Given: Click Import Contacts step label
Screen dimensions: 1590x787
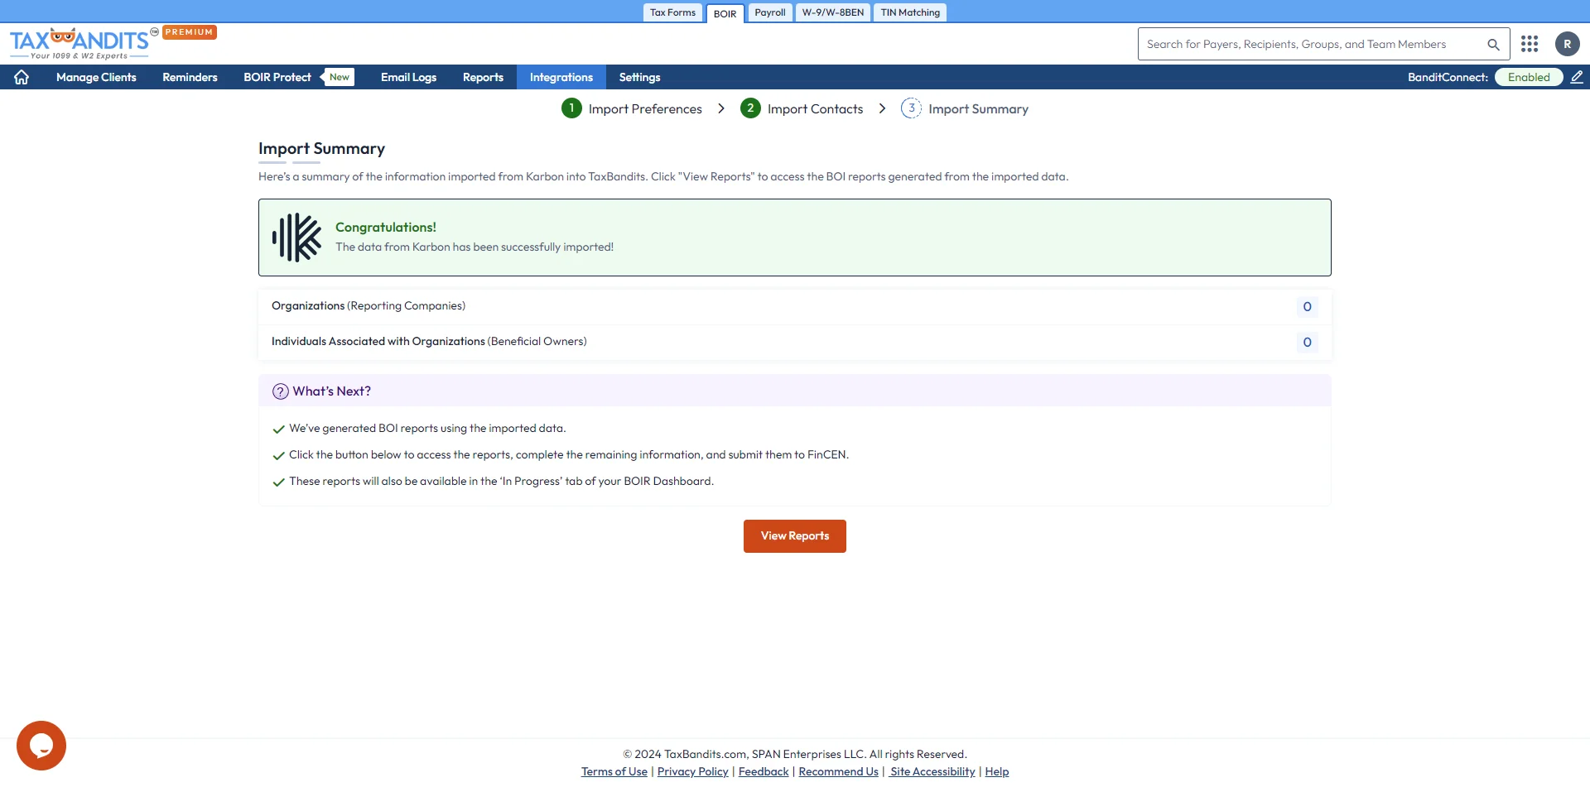Looking at the screenshot, I should pyautogui.click(x=815, y=109).
